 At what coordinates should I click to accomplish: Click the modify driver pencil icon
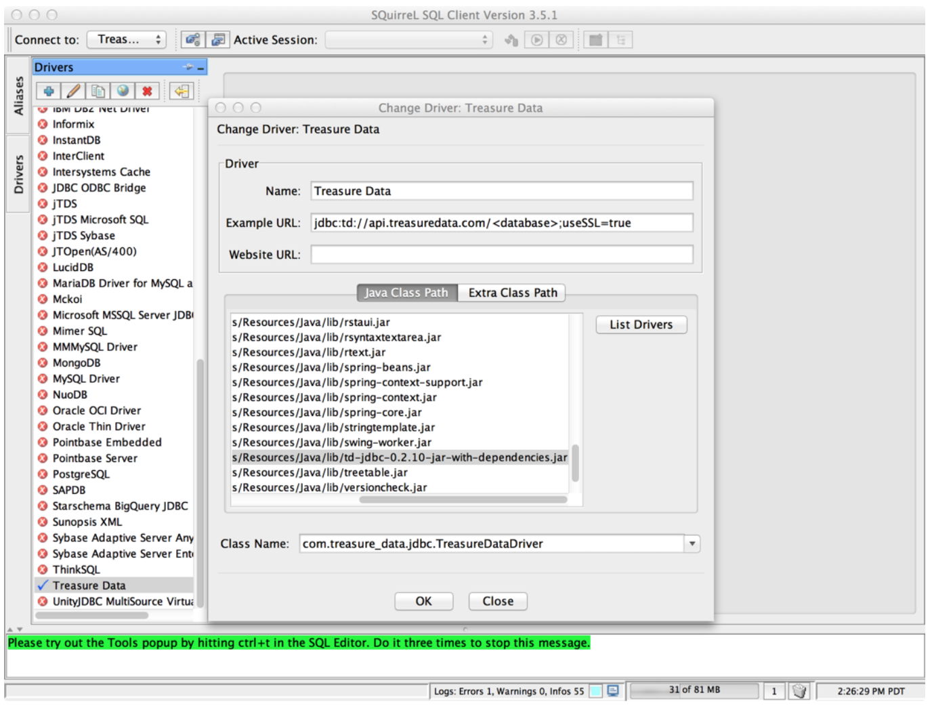coord(73,91)
